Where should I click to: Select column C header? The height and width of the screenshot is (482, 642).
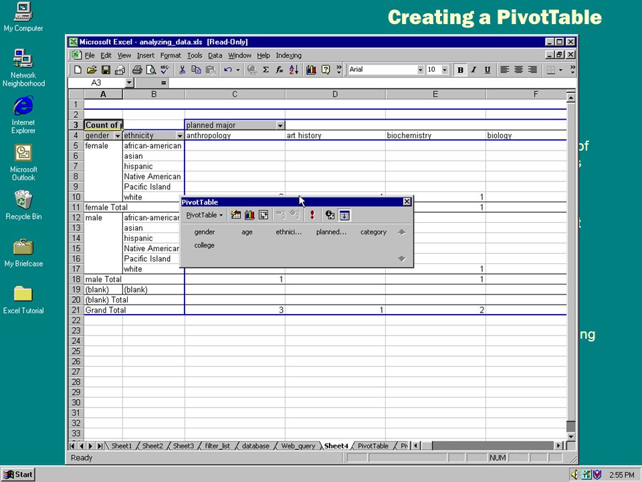(235, 94)
